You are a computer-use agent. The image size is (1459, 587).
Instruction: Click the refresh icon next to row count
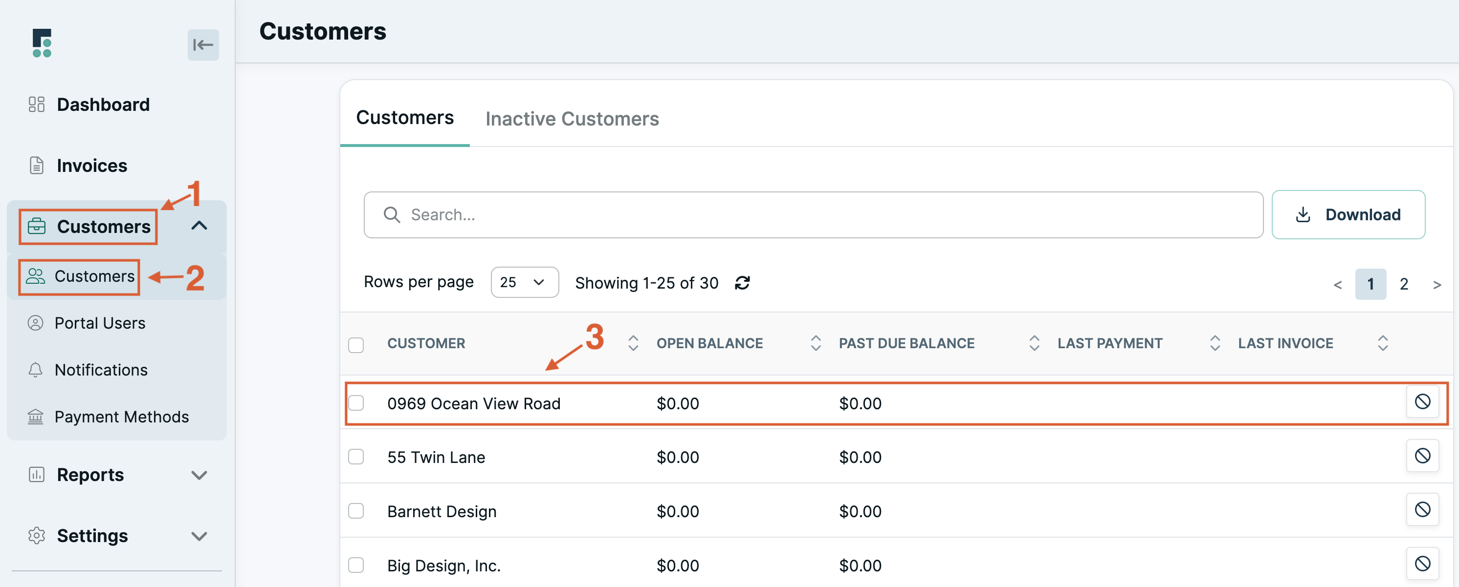743,283
